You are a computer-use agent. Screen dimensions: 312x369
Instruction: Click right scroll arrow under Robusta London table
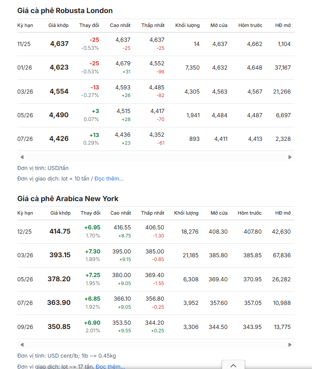[x=290, y=157]
